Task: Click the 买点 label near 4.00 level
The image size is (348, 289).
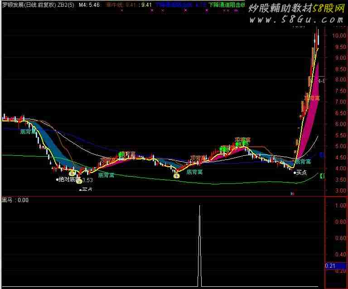Action: click(x=302, y=172)
